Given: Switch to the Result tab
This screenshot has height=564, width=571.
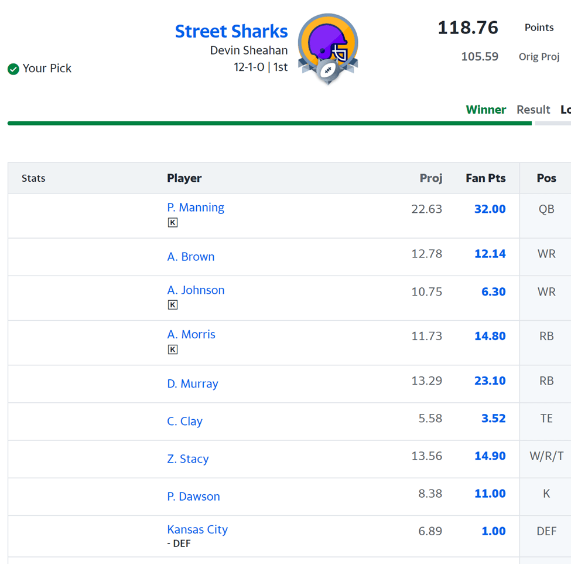Looking at the screenshot, I should [533, 110].
